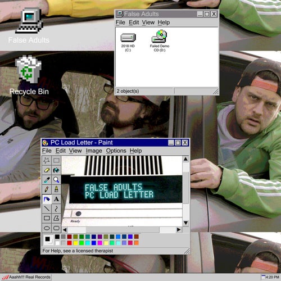
Task: Open the Options menu in Paint
Action: point(116,151)
